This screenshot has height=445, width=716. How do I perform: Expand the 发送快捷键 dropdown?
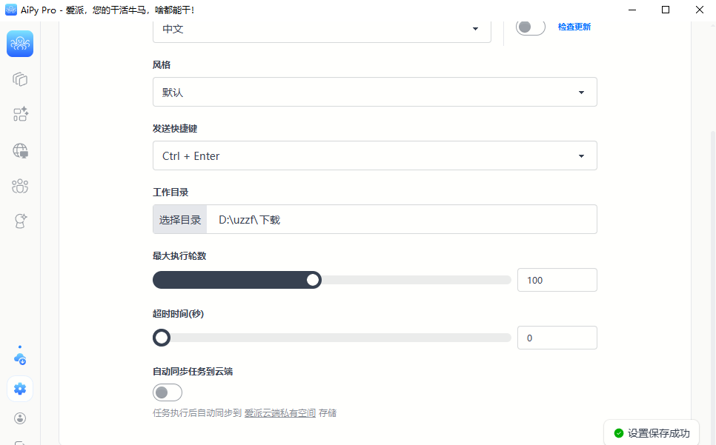pyautogui.click(x=374, y=155)
